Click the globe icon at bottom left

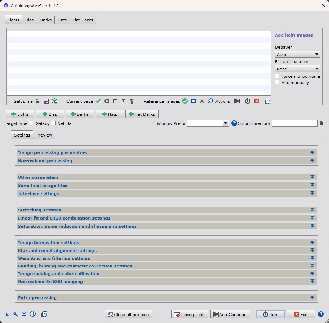33,314
